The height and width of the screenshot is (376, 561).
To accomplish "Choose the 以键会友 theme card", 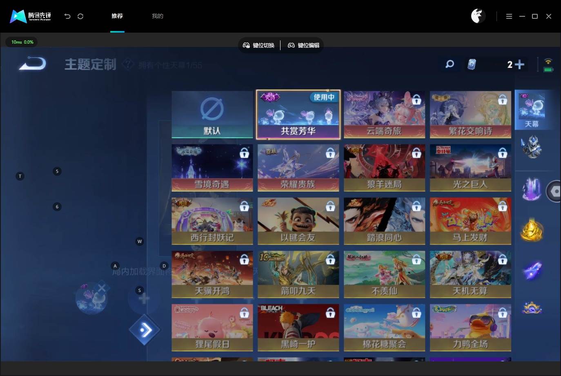I will (x=298, y=221).
